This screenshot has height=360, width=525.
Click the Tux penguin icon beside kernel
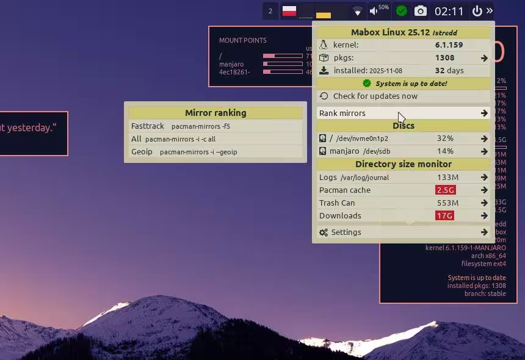324,45
